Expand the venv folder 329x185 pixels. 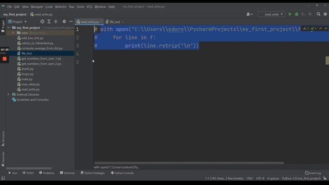point(13,33)
